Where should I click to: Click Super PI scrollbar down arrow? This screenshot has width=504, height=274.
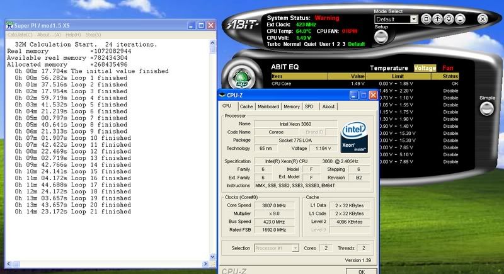[x=212, y=256]
